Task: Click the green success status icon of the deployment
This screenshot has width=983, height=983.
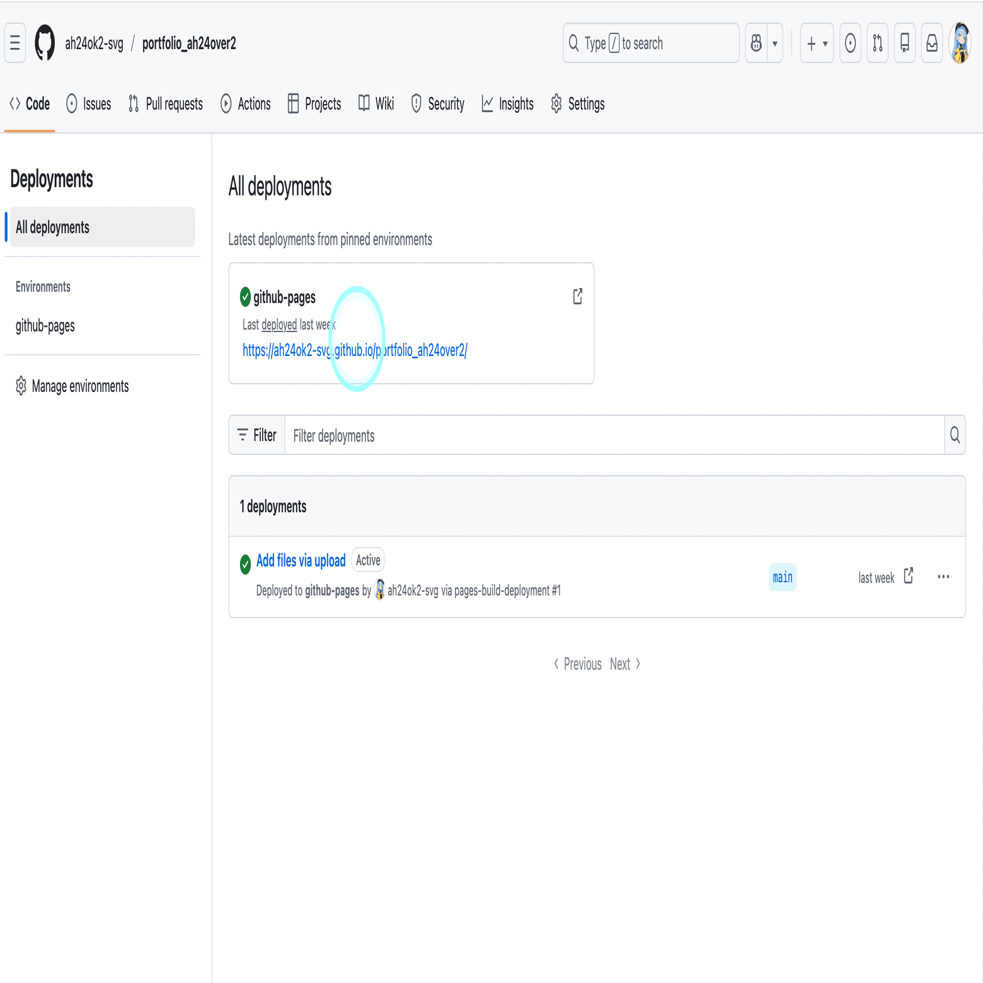Action: point(246,564)
